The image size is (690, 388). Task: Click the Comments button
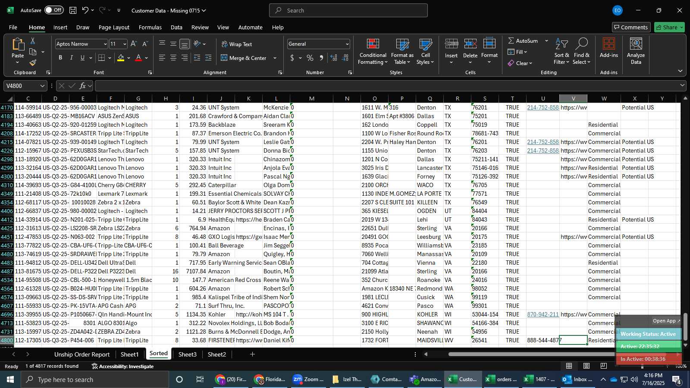pos(631,27)
